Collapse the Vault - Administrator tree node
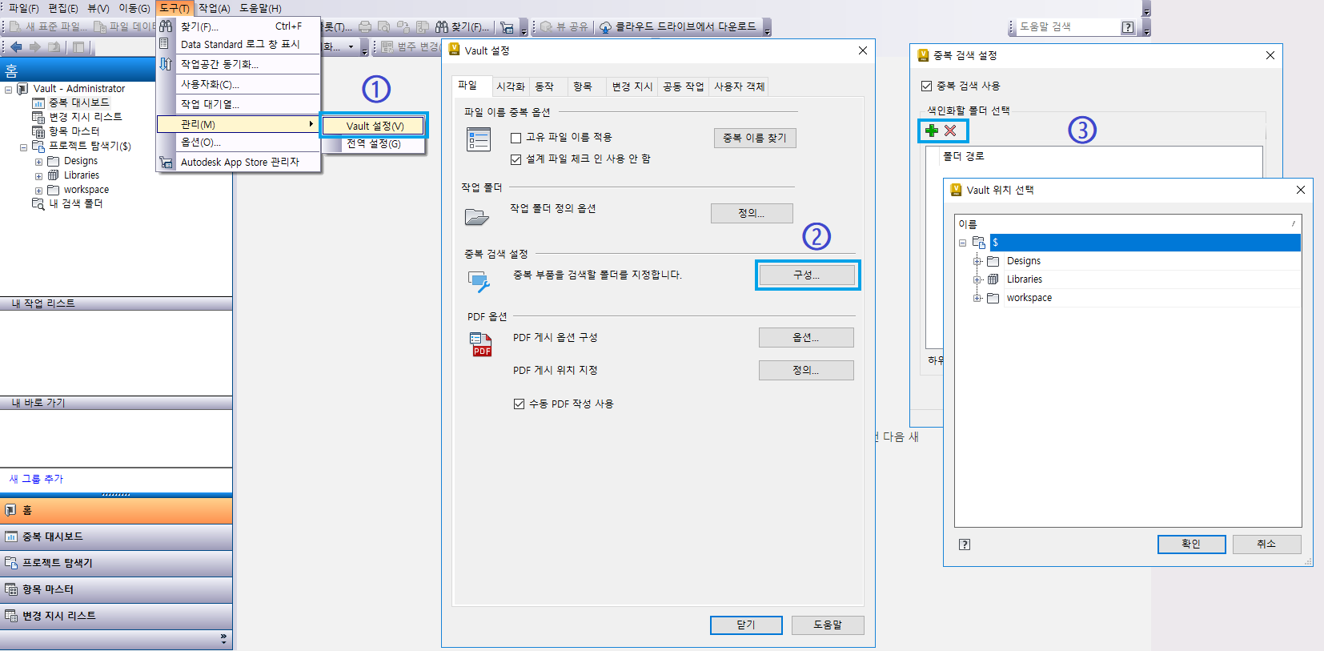 point(9,90)
